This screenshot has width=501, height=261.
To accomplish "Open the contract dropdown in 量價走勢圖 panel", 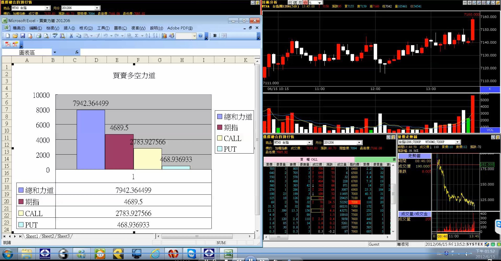I will (x=457, y=142).
